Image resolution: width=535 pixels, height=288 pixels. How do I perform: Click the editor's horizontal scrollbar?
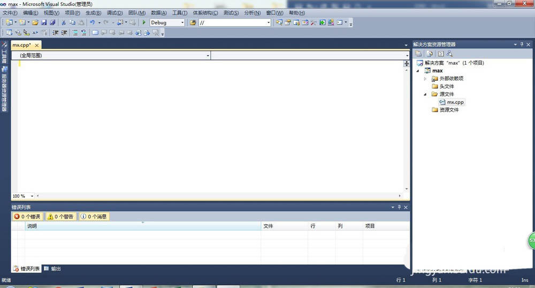218,196
